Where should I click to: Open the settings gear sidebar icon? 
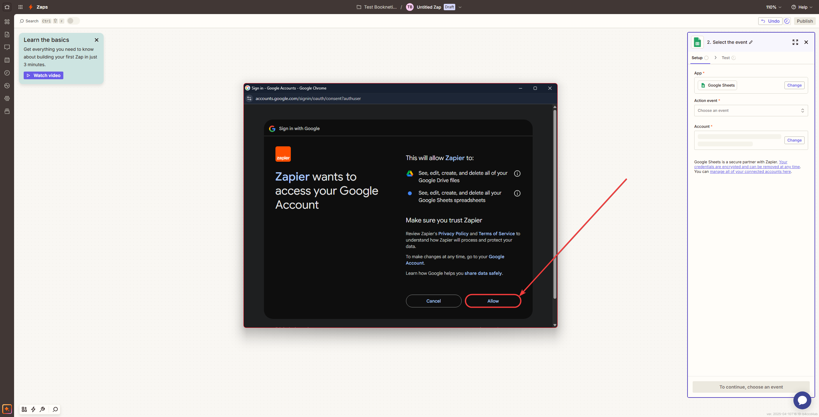pyautogui.click(x=7, y=98)
